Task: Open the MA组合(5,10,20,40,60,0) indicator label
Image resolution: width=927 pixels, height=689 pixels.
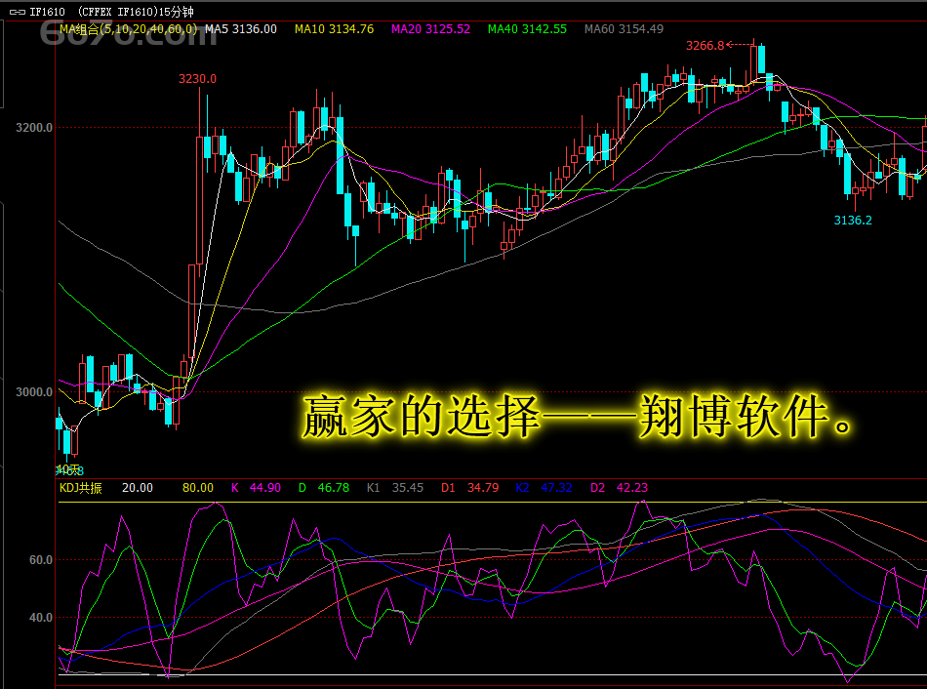Action: coord(128,29)
